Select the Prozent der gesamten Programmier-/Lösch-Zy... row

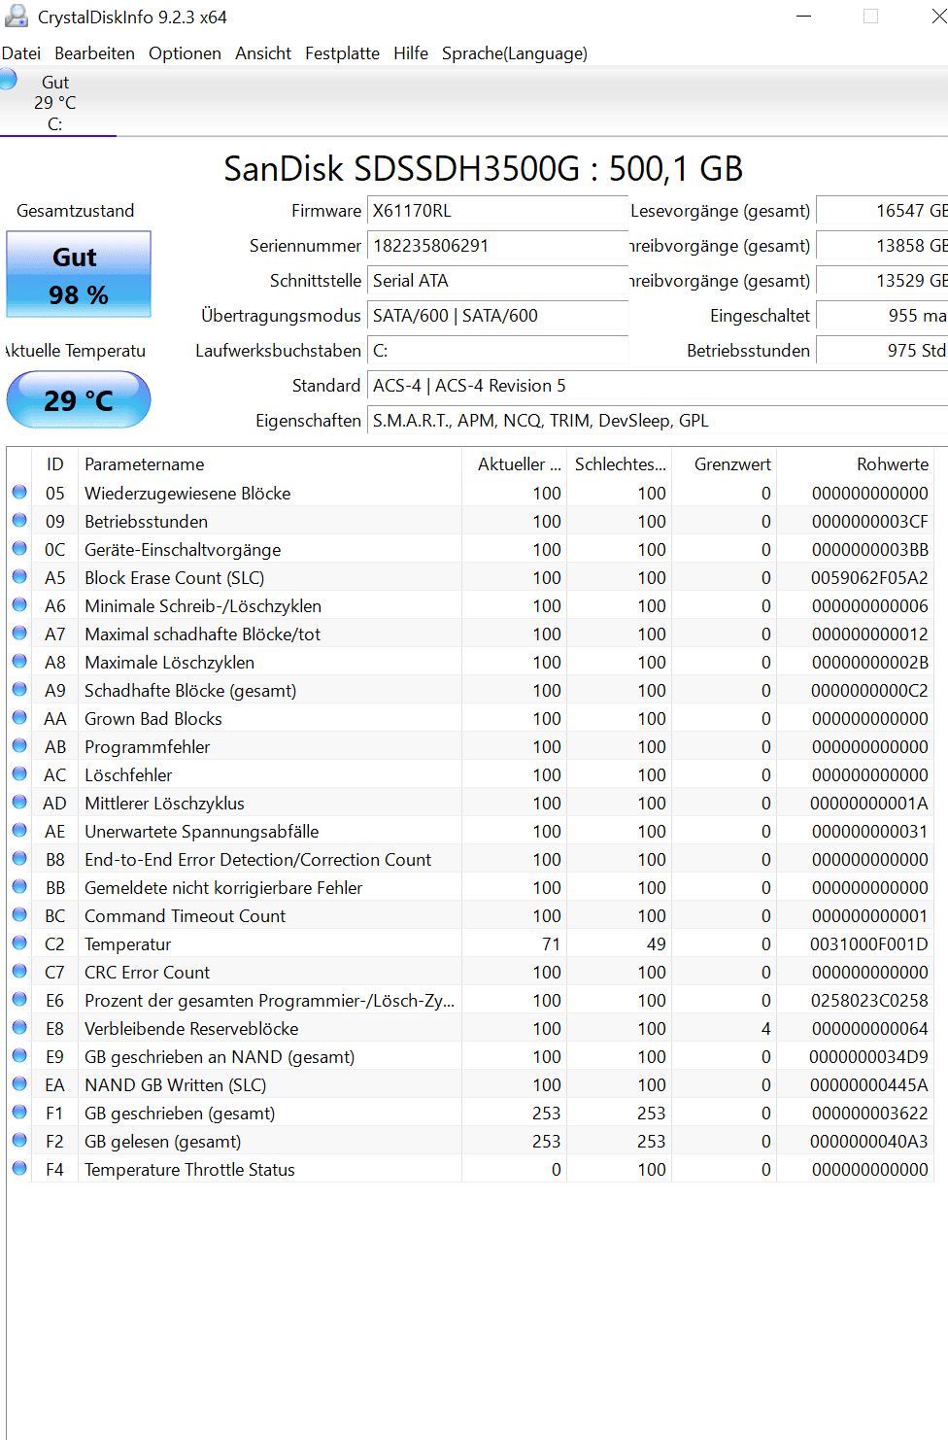(470, 1001)
